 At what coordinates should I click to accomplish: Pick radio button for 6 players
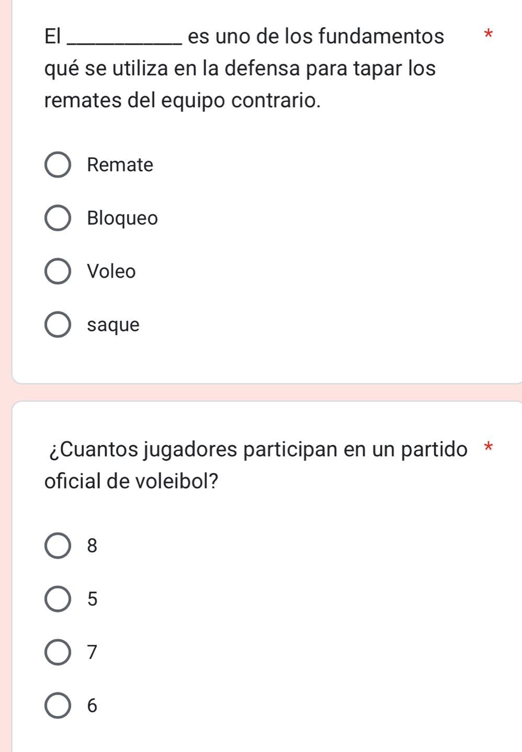click(58, 706)
